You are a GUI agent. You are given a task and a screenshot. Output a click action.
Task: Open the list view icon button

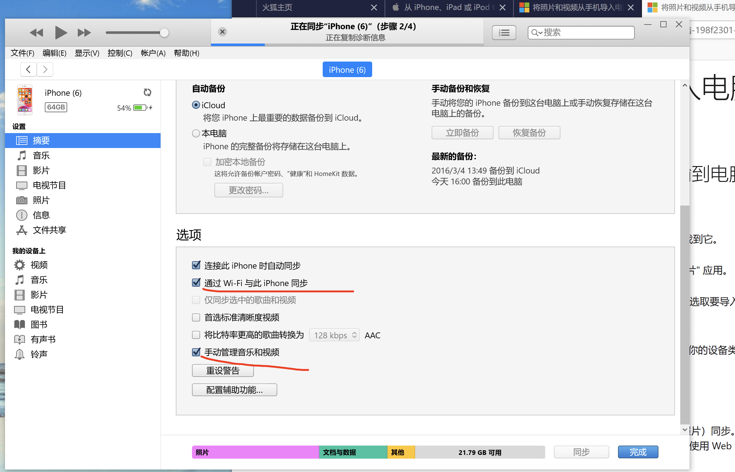[504, 33]
